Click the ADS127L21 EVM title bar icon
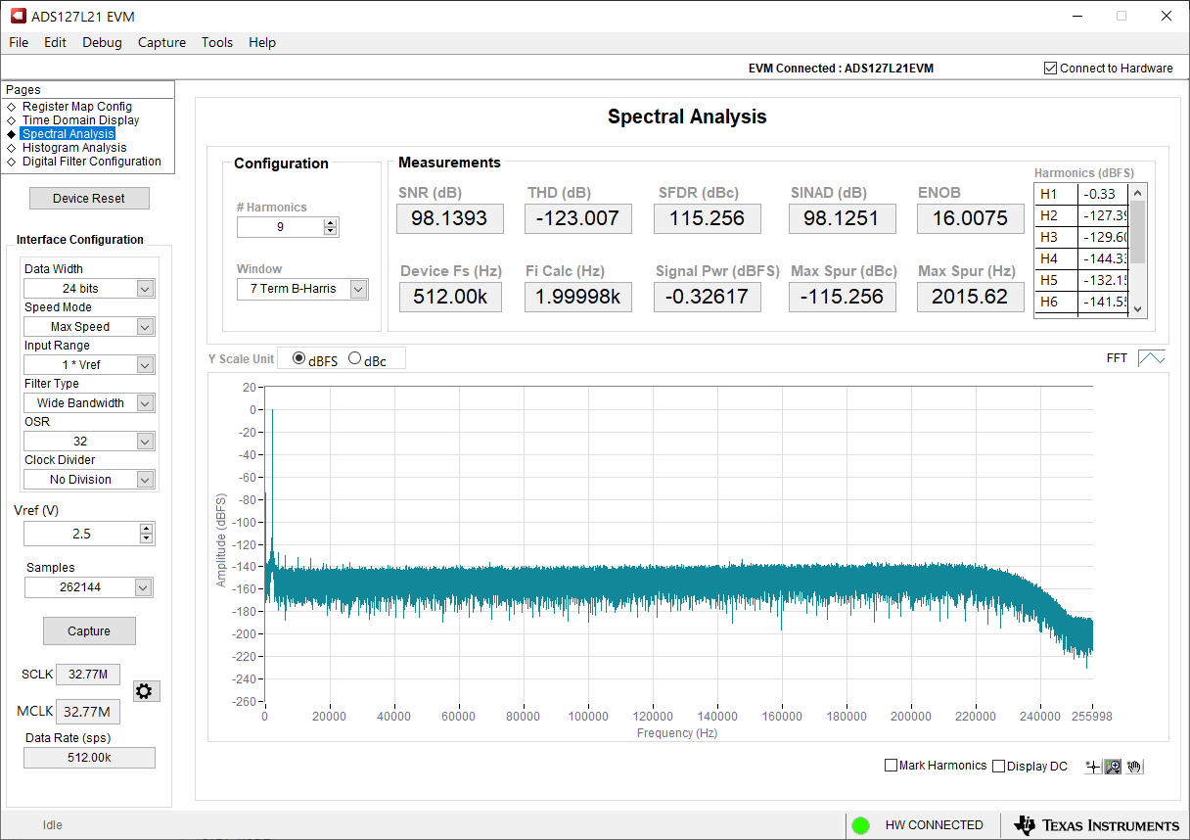Screen dimensions: 1190x840 18,17
